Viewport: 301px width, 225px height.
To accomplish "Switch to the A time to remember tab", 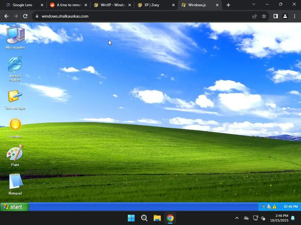I will 69,5.
